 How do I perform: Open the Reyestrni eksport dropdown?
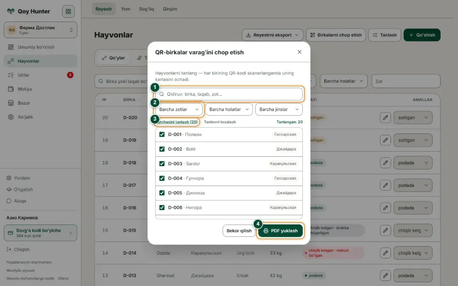click(x=272, y=35)
